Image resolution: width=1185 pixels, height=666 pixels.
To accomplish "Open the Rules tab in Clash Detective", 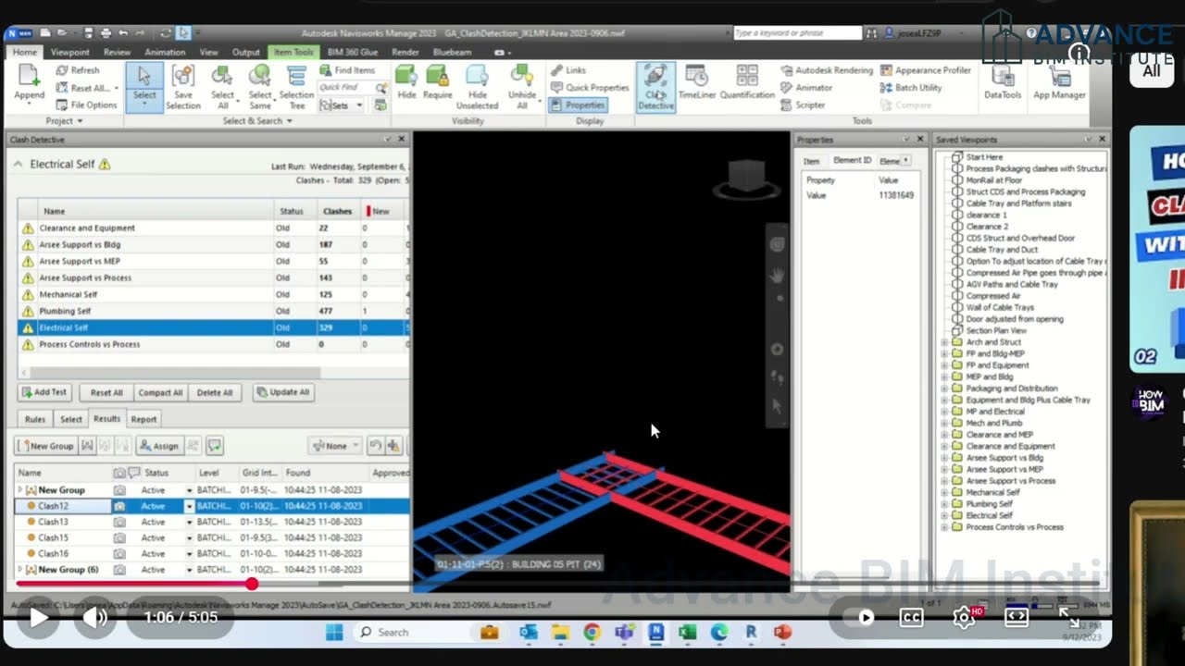I will coord(35,419).
